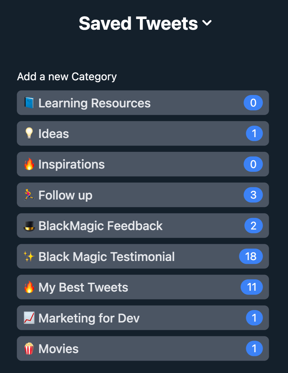Click the popcorn icon beside Movies

29,348
